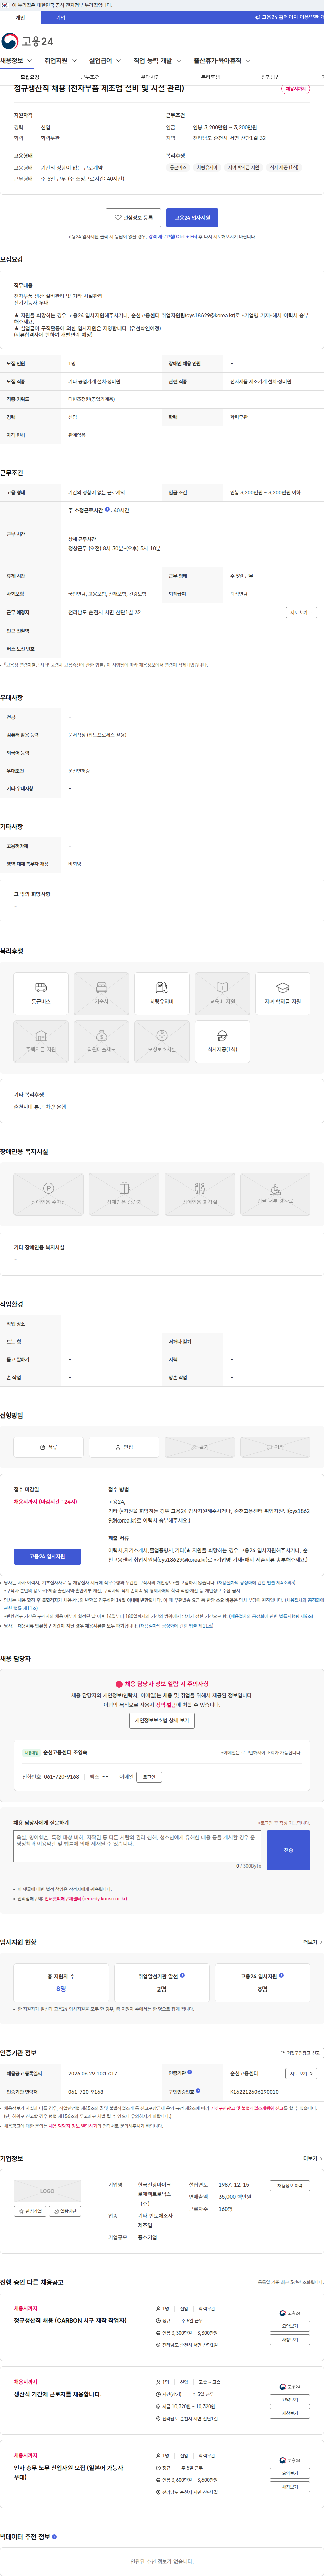
Task: Click the 건물 내부 경사로 facility icon
Action: click(x=275, y=1194)
